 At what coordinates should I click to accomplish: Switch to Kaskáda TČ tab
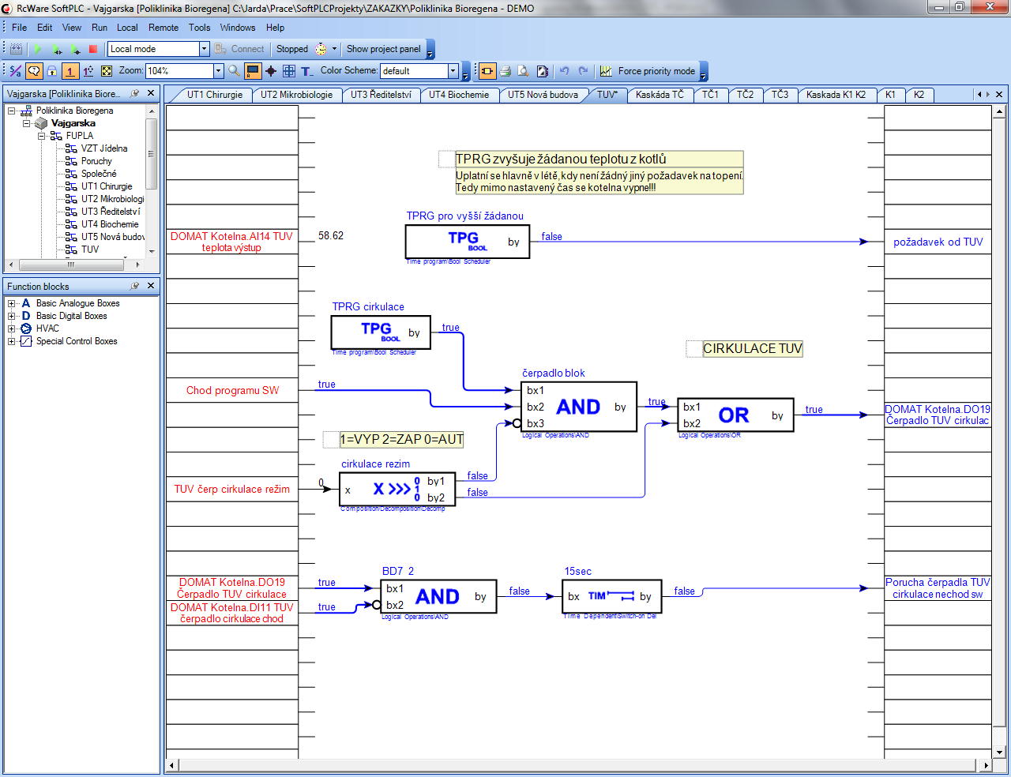[x=660, y=95]
